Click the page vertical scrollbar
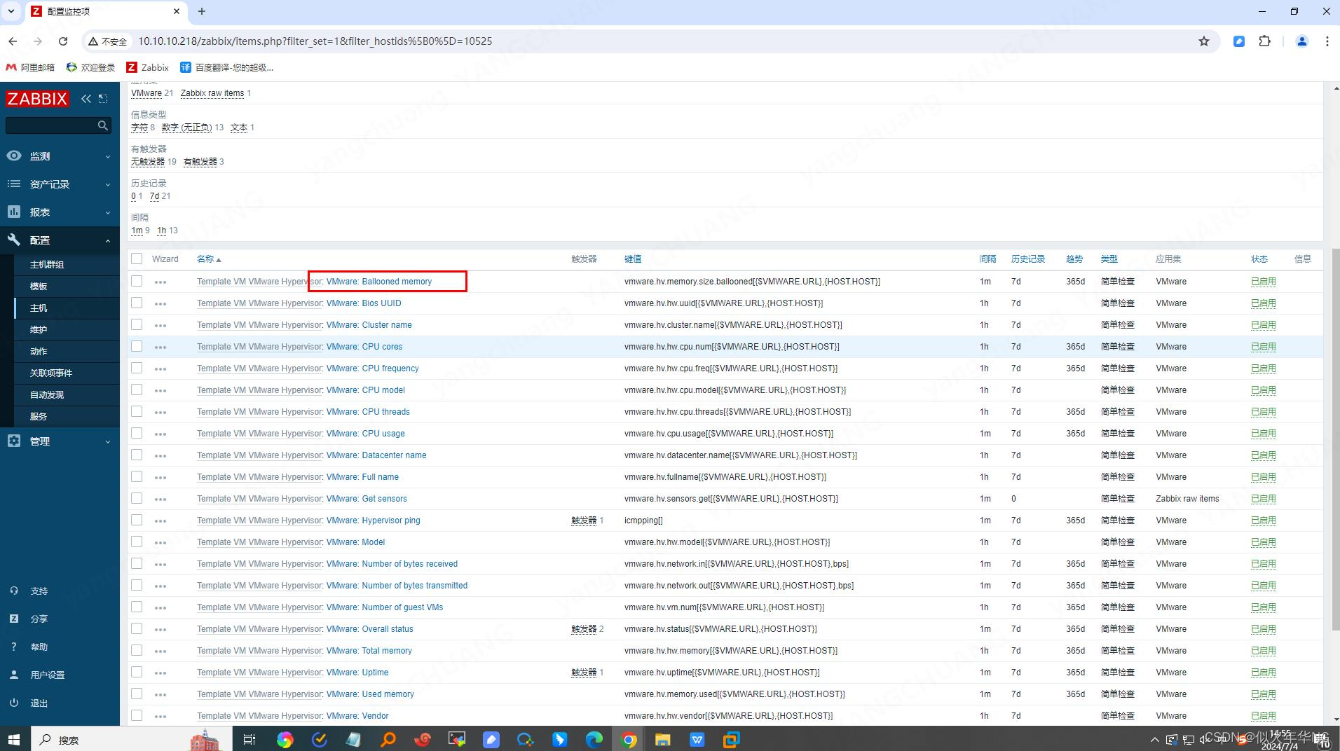 [1335, 439]
